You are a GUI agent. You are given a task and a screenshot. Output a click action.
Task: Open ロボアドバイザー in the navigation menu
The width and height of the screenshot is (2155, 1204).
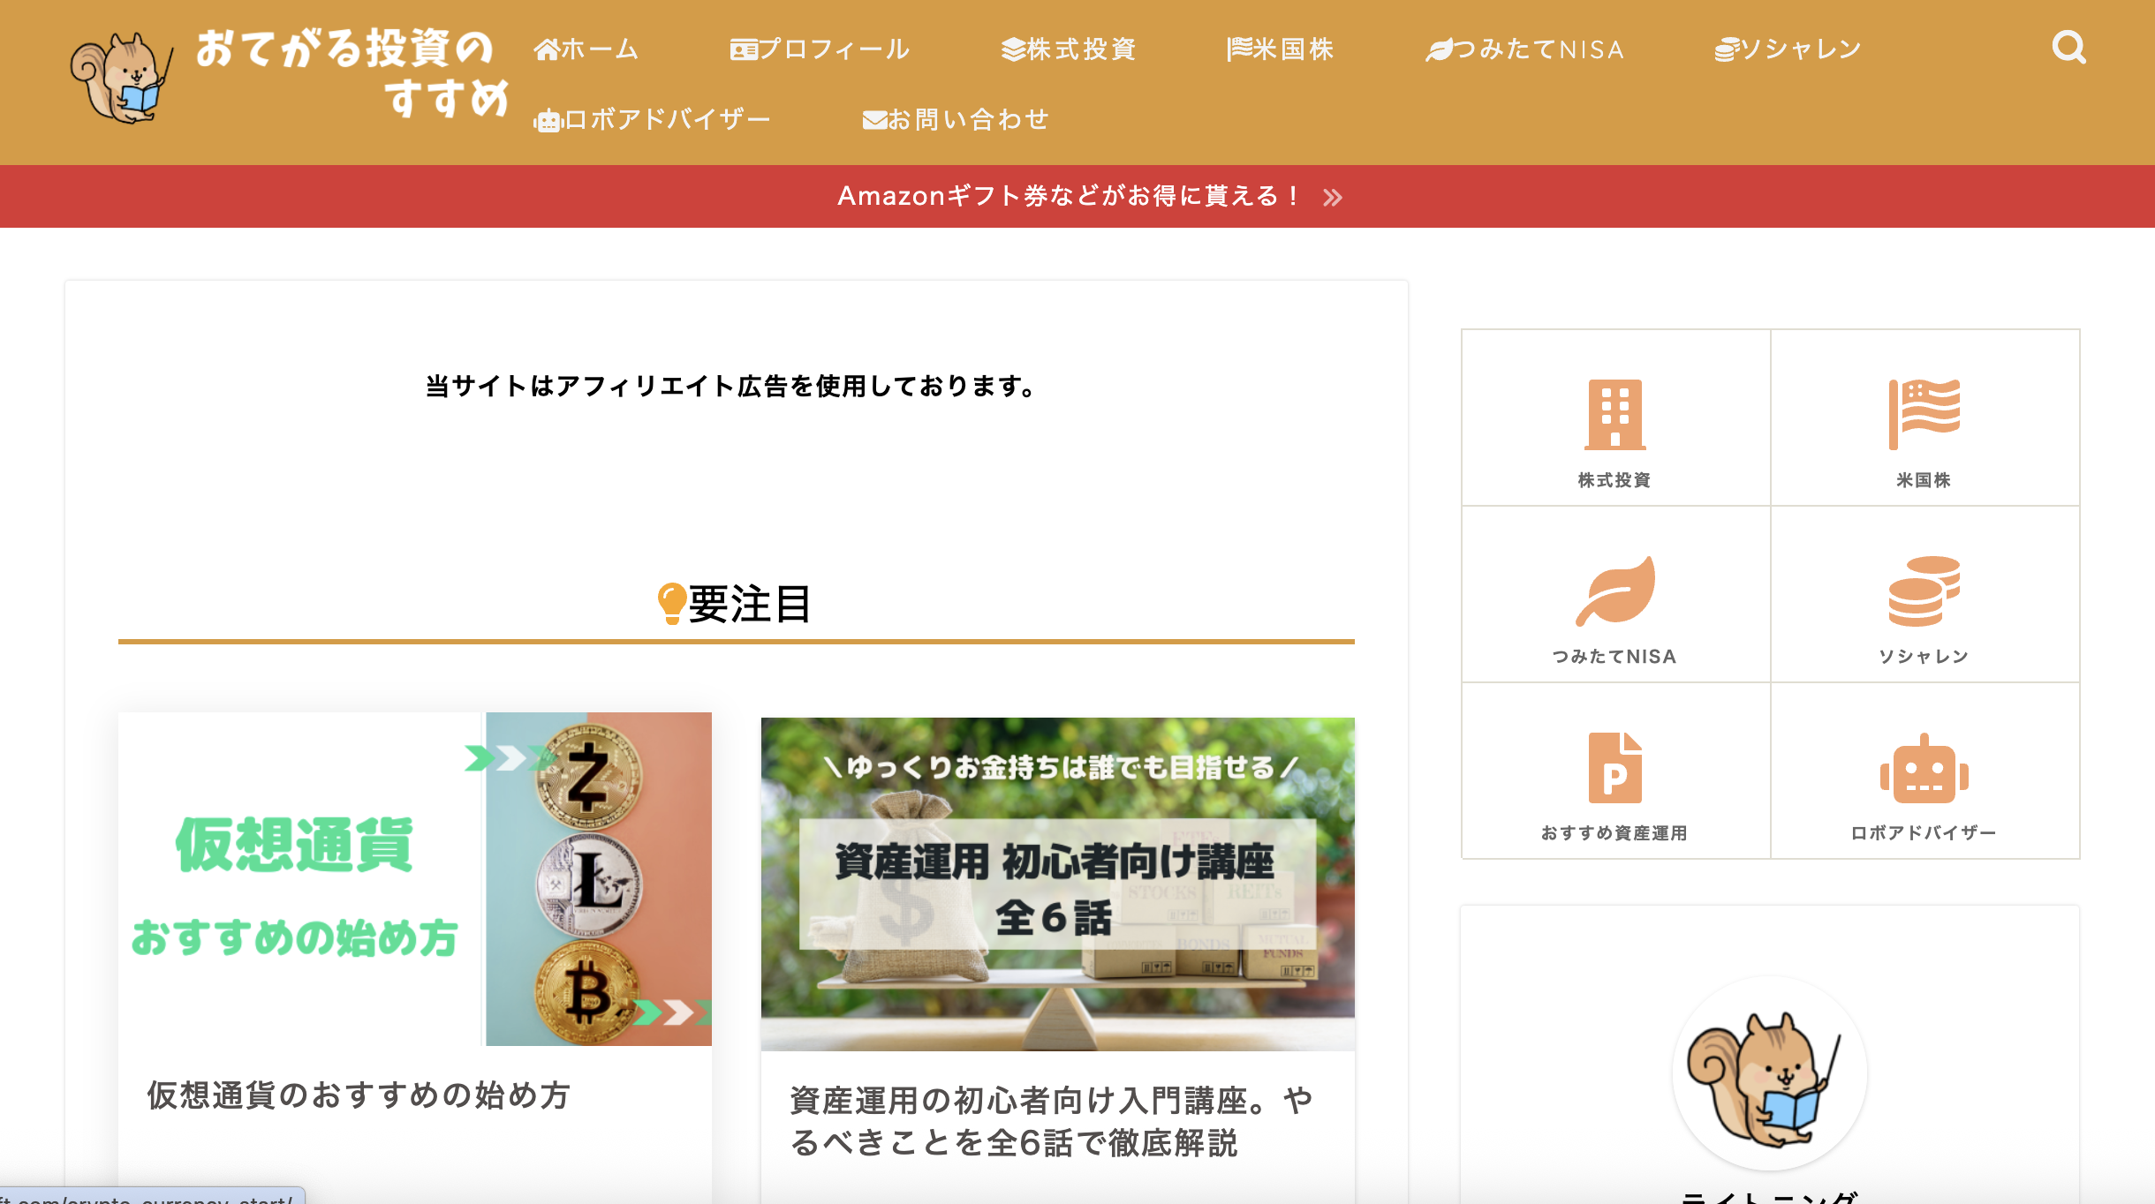(653, 119)
